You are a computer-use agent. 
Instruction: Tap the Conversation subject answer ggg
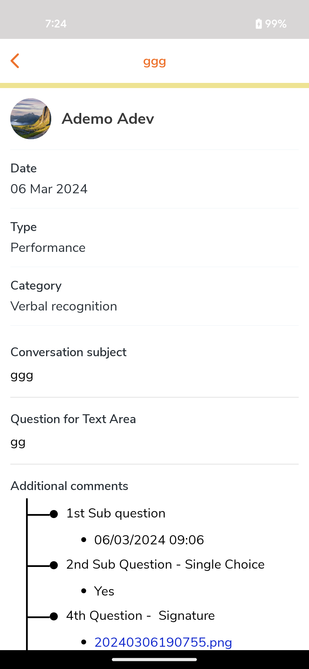click(x=22, y=375)
